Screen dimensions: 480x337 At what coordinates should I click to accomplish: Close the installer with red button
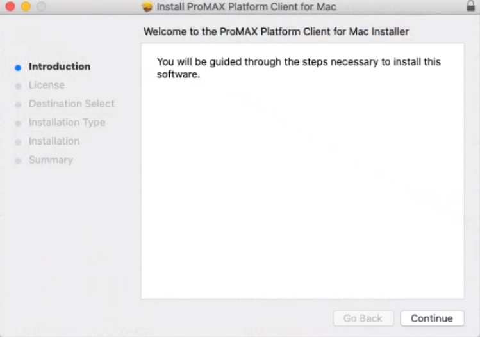[x=10, y=6]
